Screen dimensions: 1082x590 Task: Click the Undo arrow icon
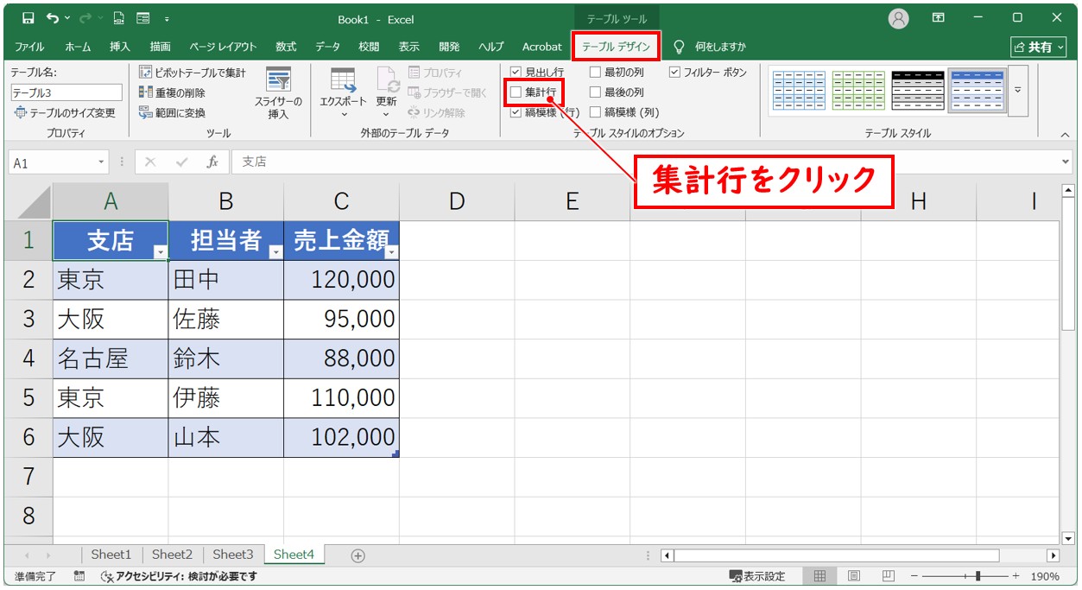coord(54,18)
